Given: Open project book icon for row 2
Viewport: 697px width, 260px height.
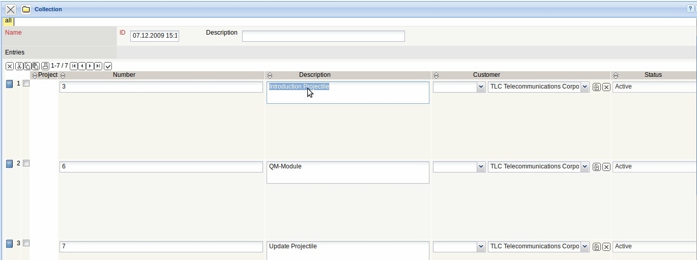Looking at the screenshot, I should click(x=9, y=164).
